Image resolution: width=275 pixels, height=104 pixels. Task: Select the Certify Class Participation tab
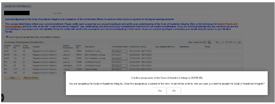(17, 6)
